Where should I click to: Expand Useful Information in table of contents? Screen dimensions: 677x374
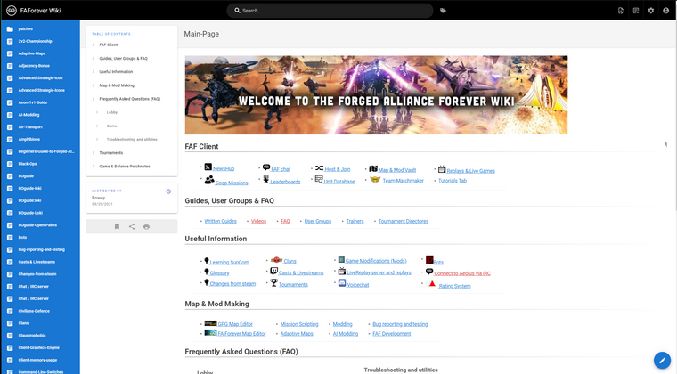click(94, 72)
